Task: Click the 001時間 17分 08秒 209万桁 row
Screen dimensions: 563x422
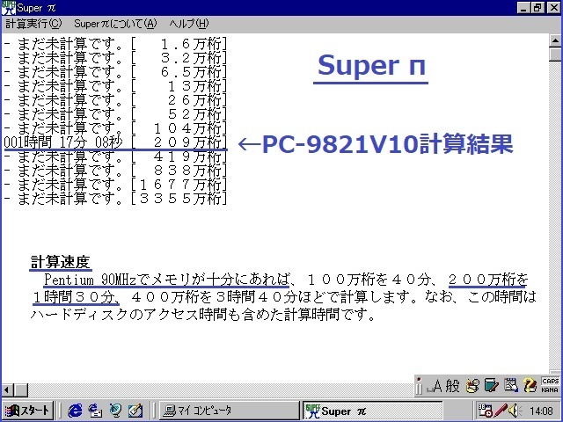Action: coord(115,142)
